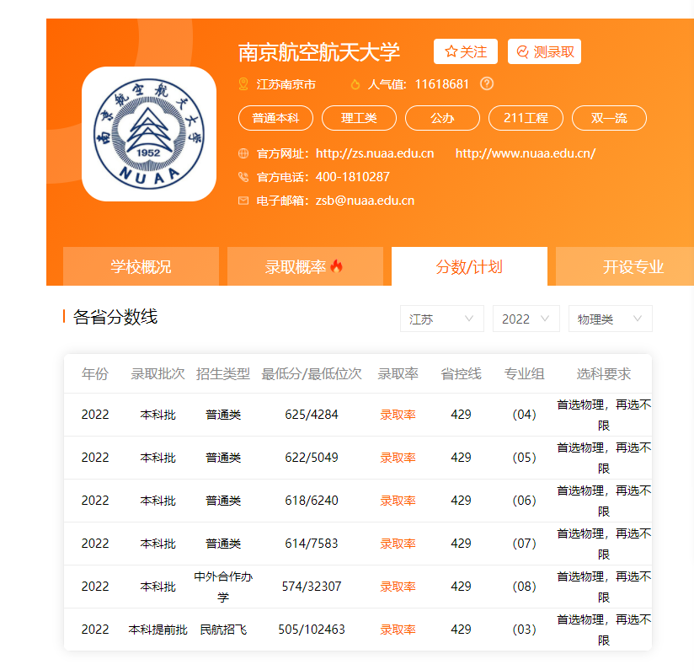Click the 南京航空航天大学 title
This screenshot has width=694, height=670.
point(318,52)
